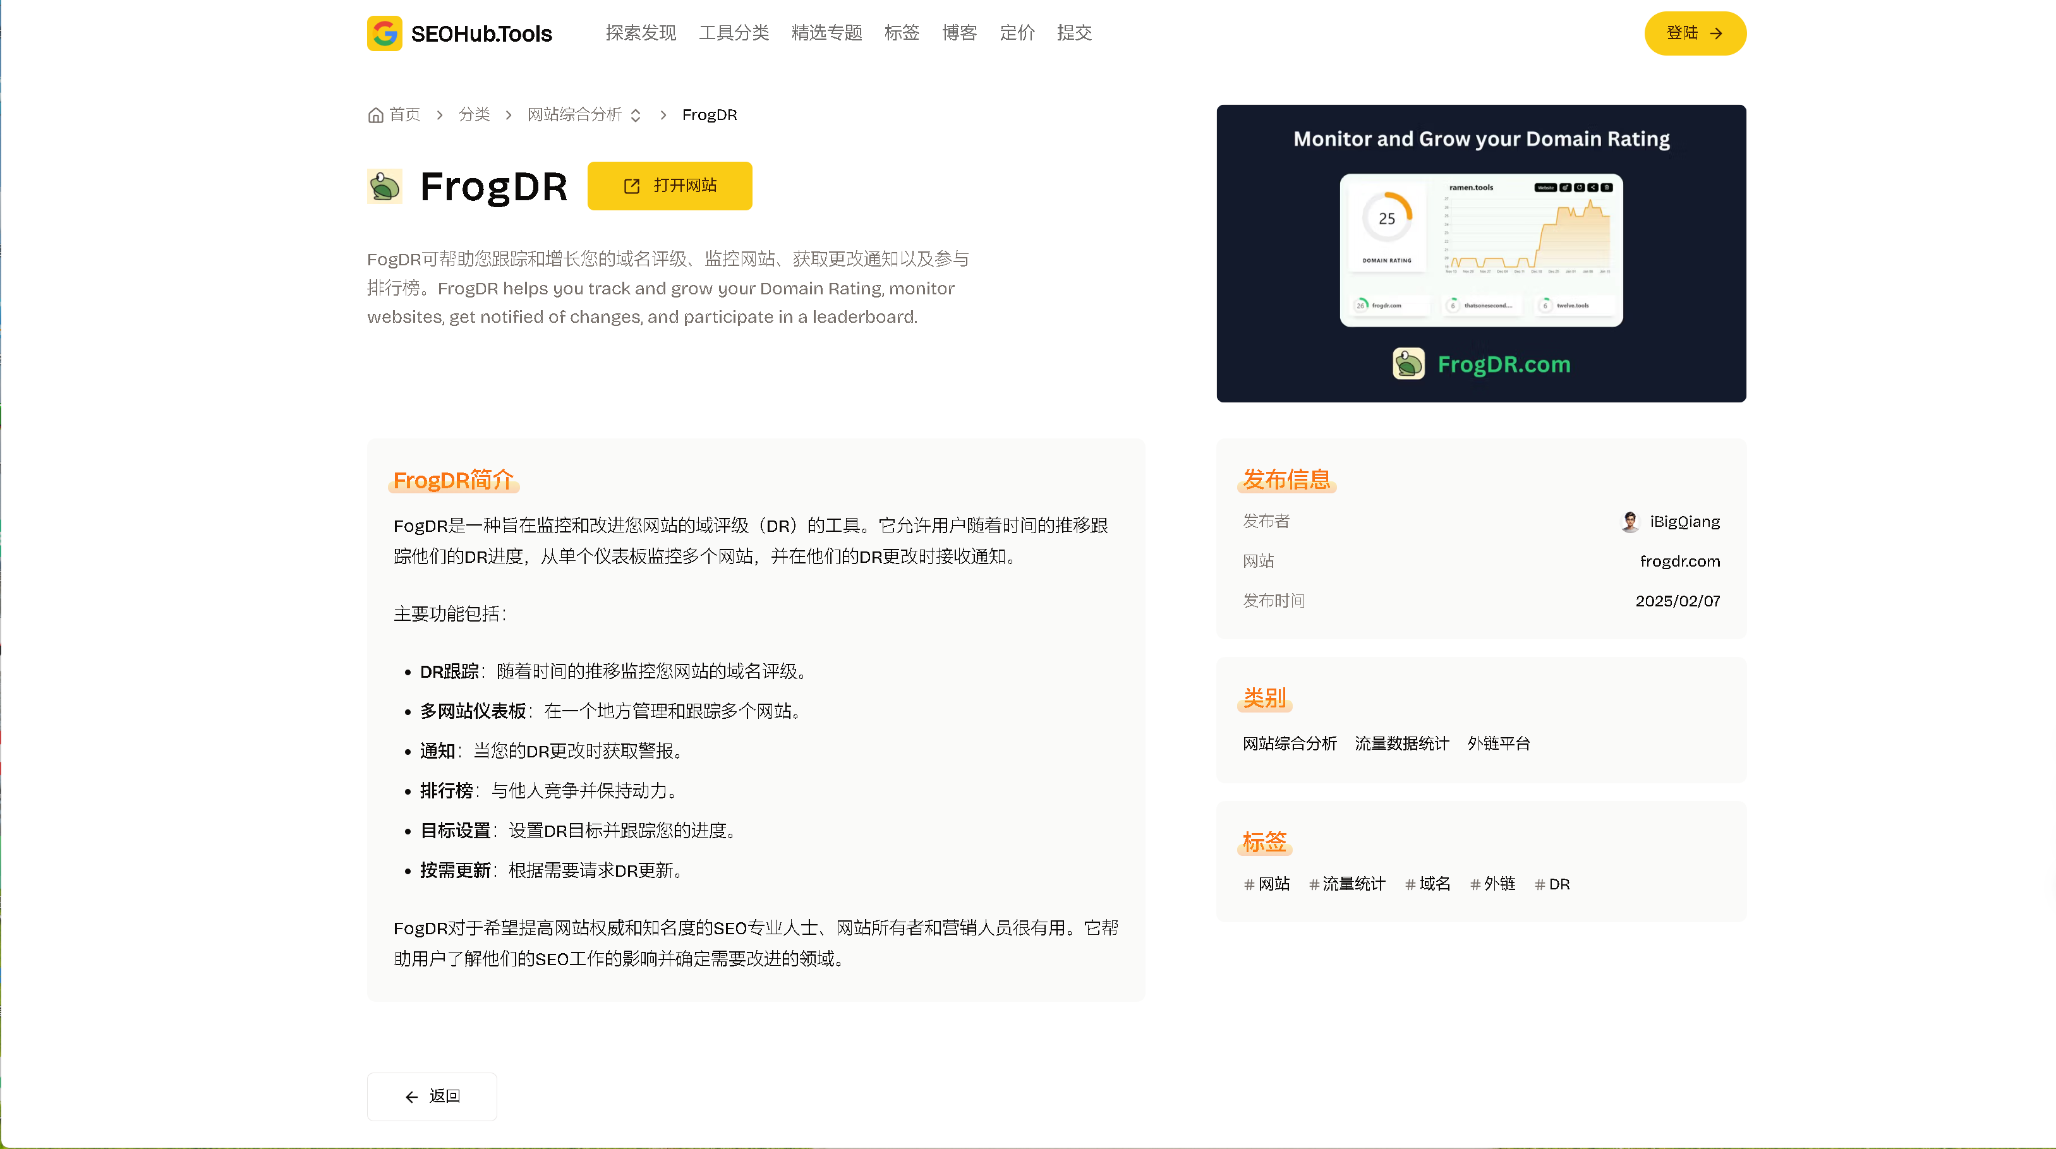Click the frog icon beside FrogDR.com
Viewport: 2056px width, 1149px height.
click(1408, 364)
